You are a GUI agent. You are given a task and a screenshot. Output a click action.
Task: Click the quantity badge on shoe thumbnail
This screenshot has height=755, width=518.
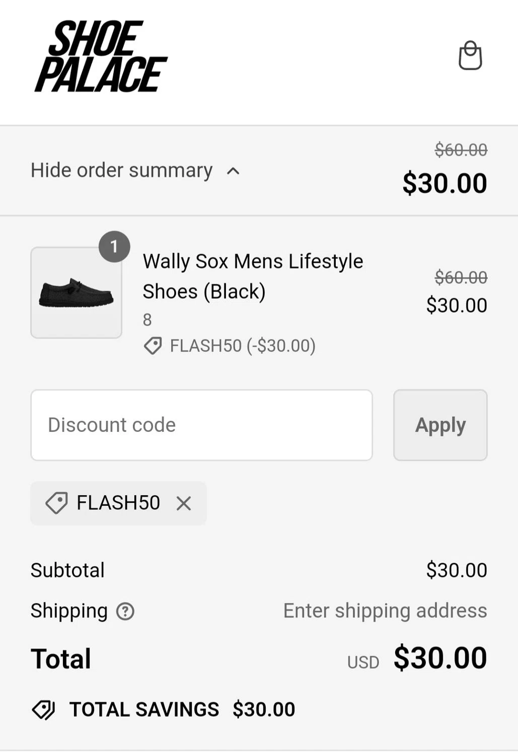[114, 247]
